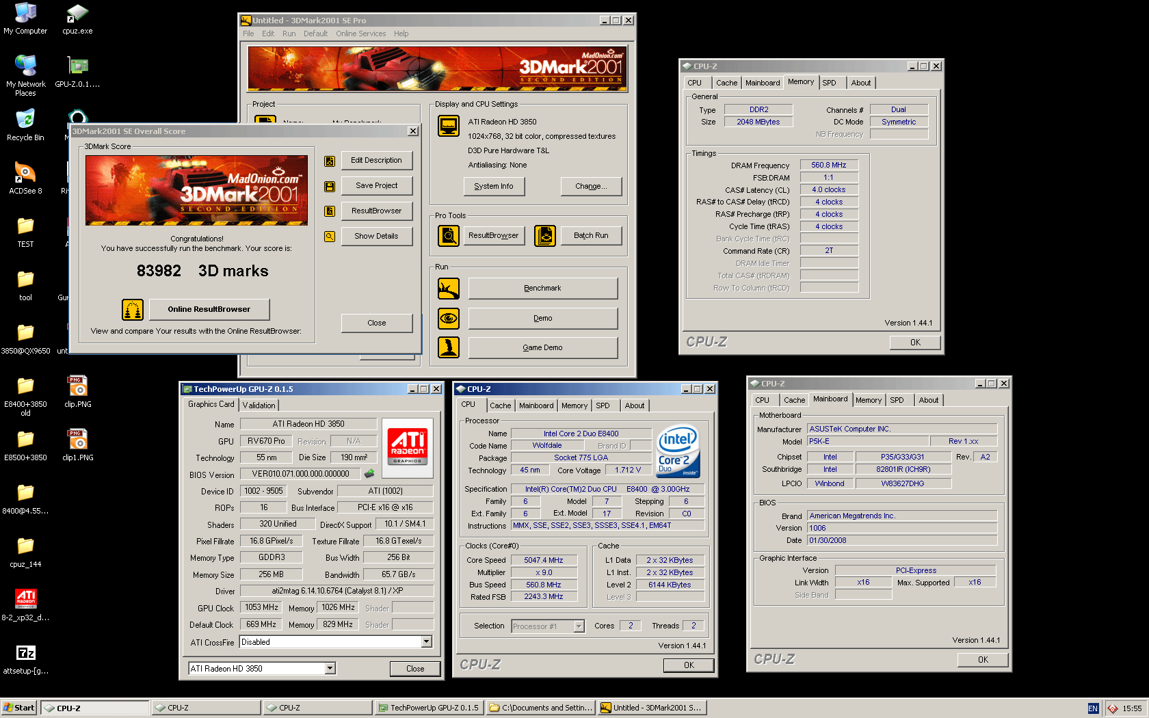
Task: Open the Help menu in 3DMark2001
Action: 401,34
